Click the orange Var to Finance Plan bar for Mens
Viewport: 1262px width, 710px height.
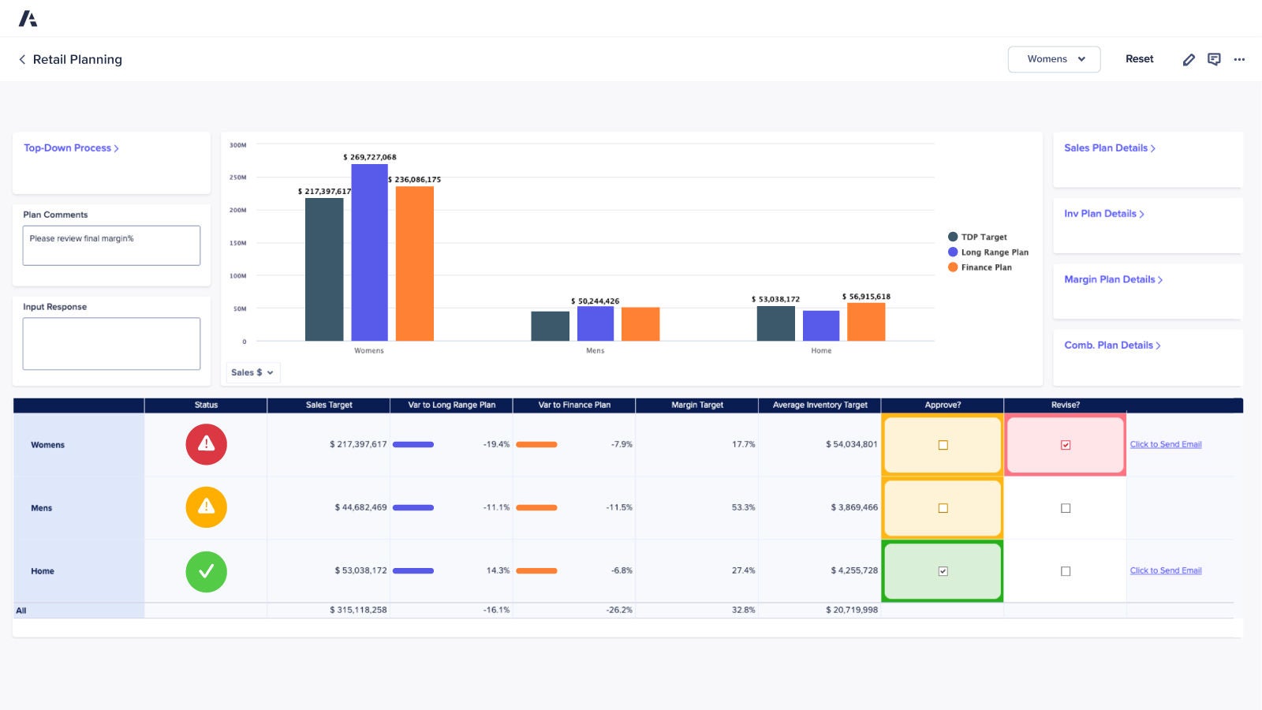(537, 507)
